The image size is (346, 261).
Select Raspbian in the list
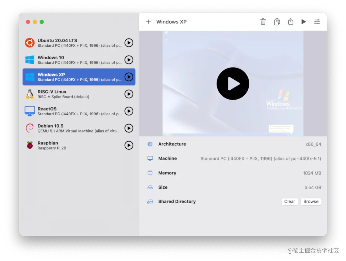coord(79,145)
